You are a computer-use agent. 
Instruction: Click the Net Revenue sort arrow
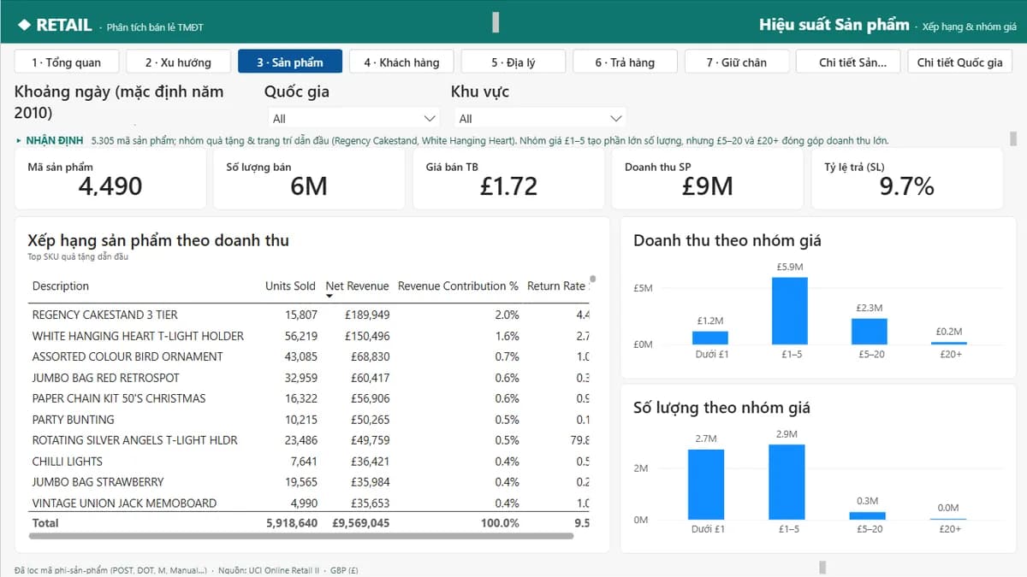pyautogui.click(x=329, y=297)
